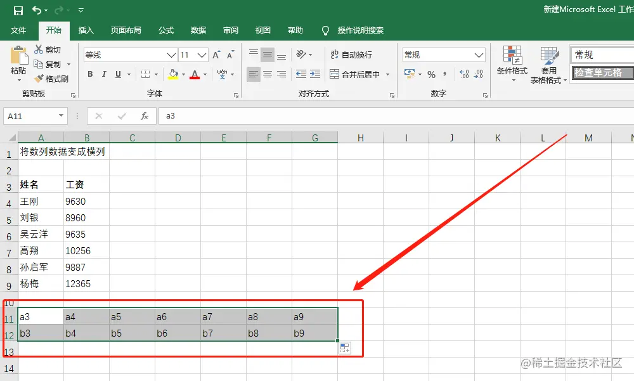The image size is (634, 381).
Task: Increase font size with large A
Action: click(x=216, y=55)
